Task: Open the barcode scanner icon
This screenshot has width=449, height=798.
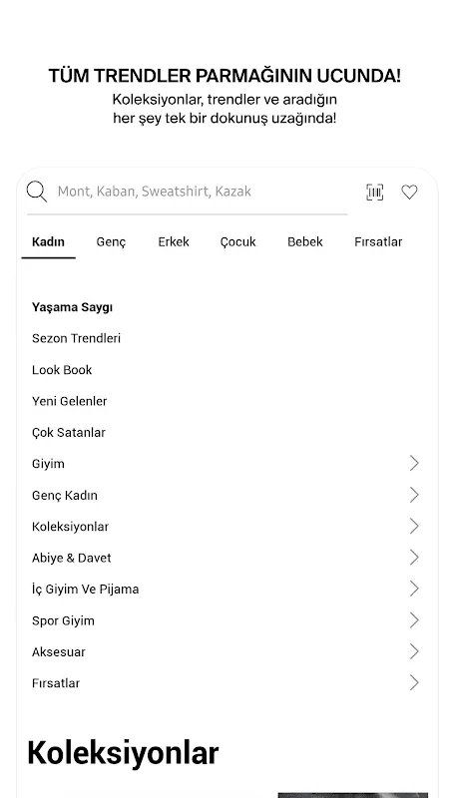Action: (375, 192)
